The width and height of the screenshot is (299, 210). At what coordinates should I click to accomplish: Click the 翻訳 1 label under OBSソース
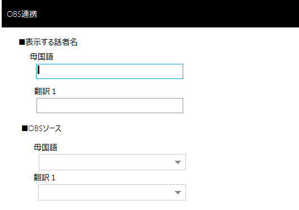44,178
